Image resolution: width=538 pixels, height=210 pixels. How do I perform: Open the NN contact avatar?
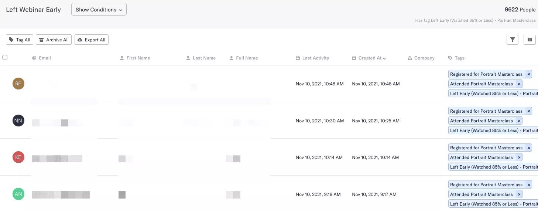point(18,121)
